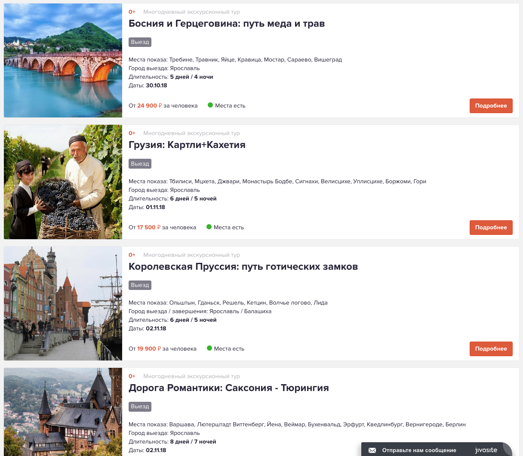Click the Gdansk waterfront photo thumbnail

[63, 303]
